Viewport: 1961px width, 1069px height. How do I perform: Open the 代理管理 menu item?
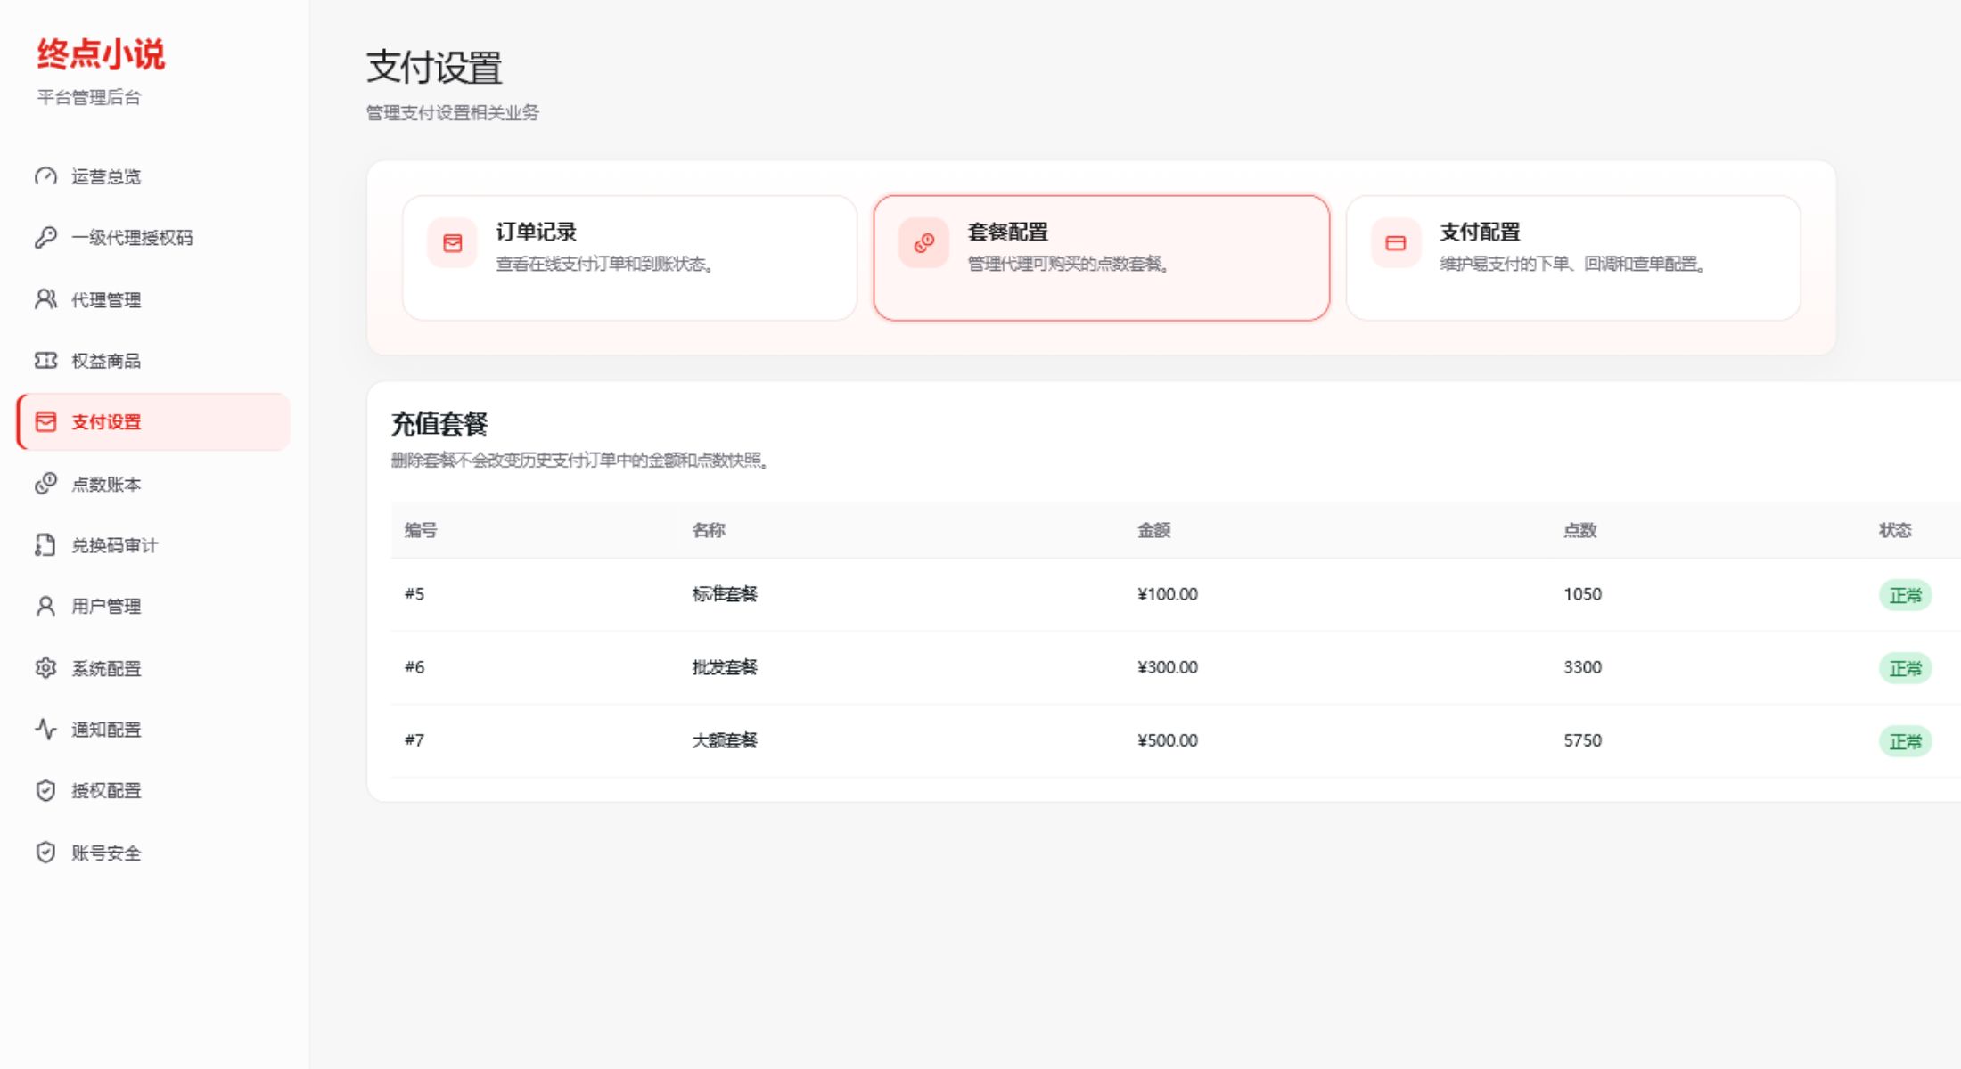tap(153, 299)
